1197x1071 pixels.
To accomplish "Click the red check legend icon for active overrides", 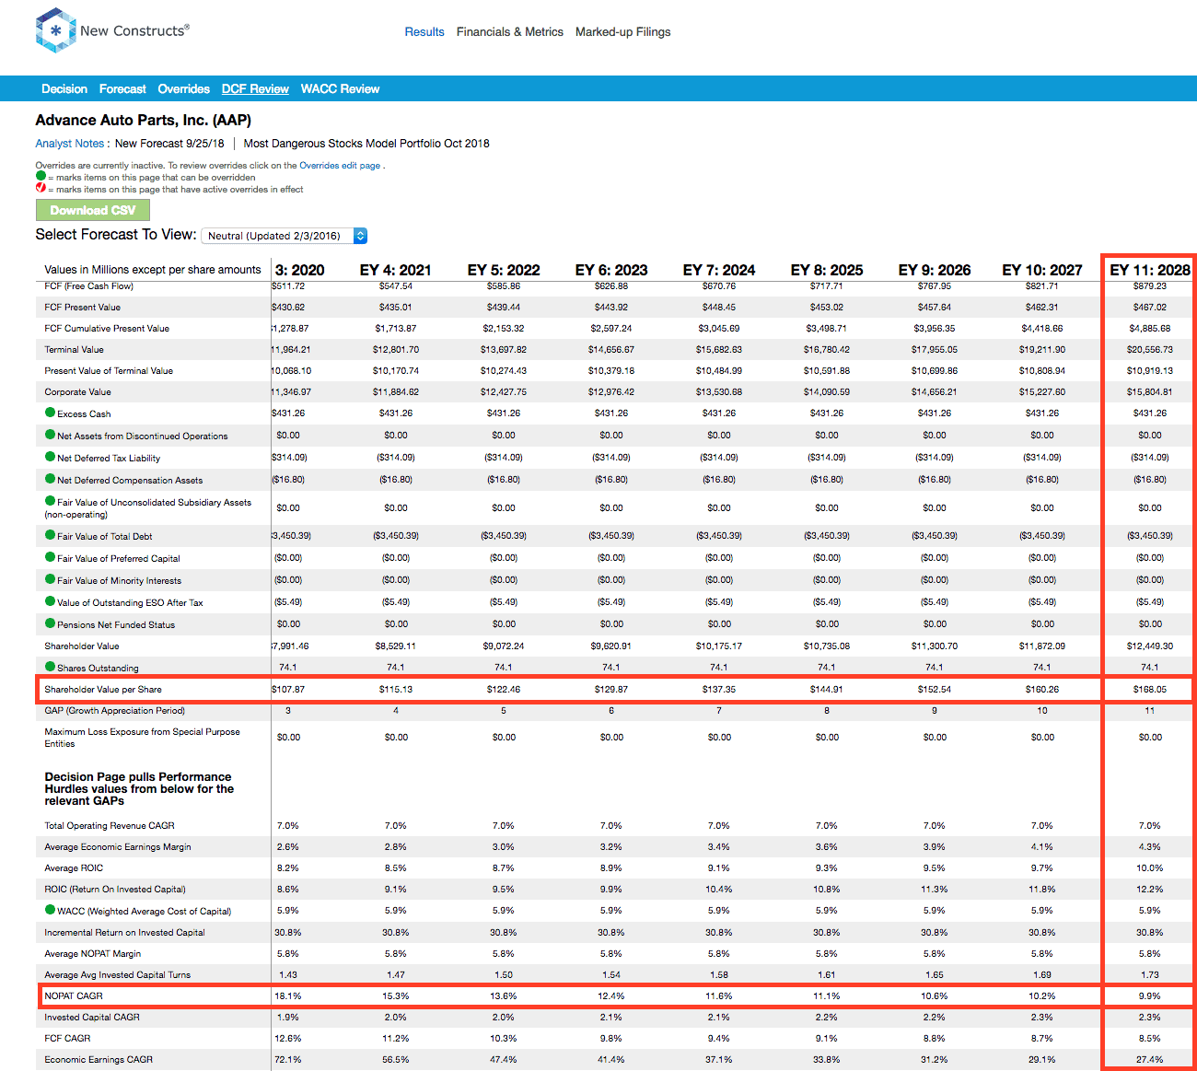I will pyautogui.click(x=41, y=188).
